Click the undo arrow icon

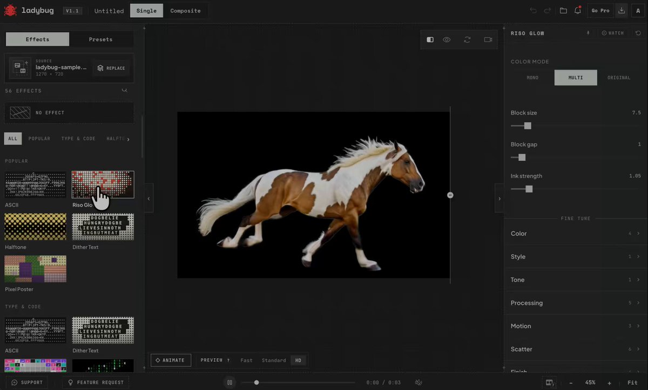coord(534,10)
